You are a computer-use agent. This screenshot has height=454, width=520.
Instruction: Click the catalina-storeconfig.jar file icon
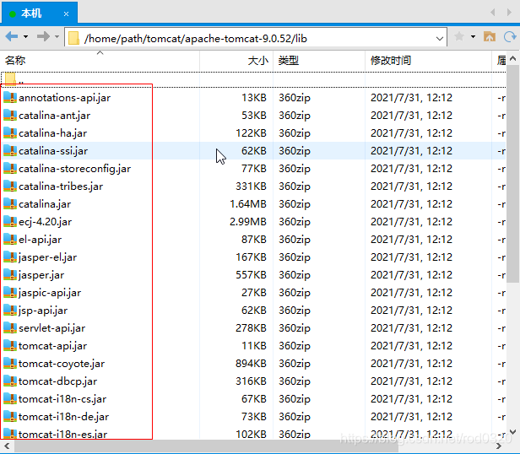(10, 169)
